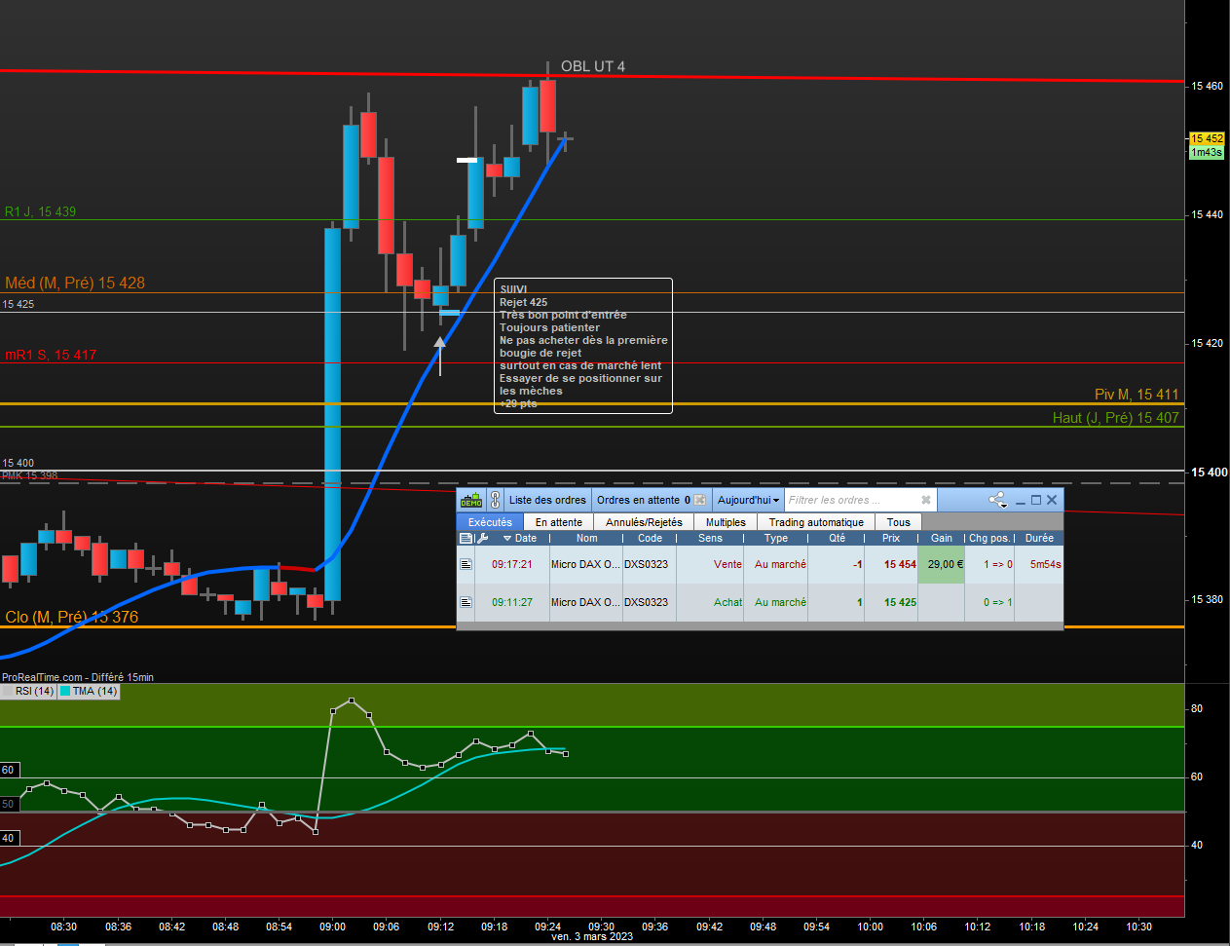Maximize the orders list window
This screenshot has width=1230, height=946.
pos(1036,500)
